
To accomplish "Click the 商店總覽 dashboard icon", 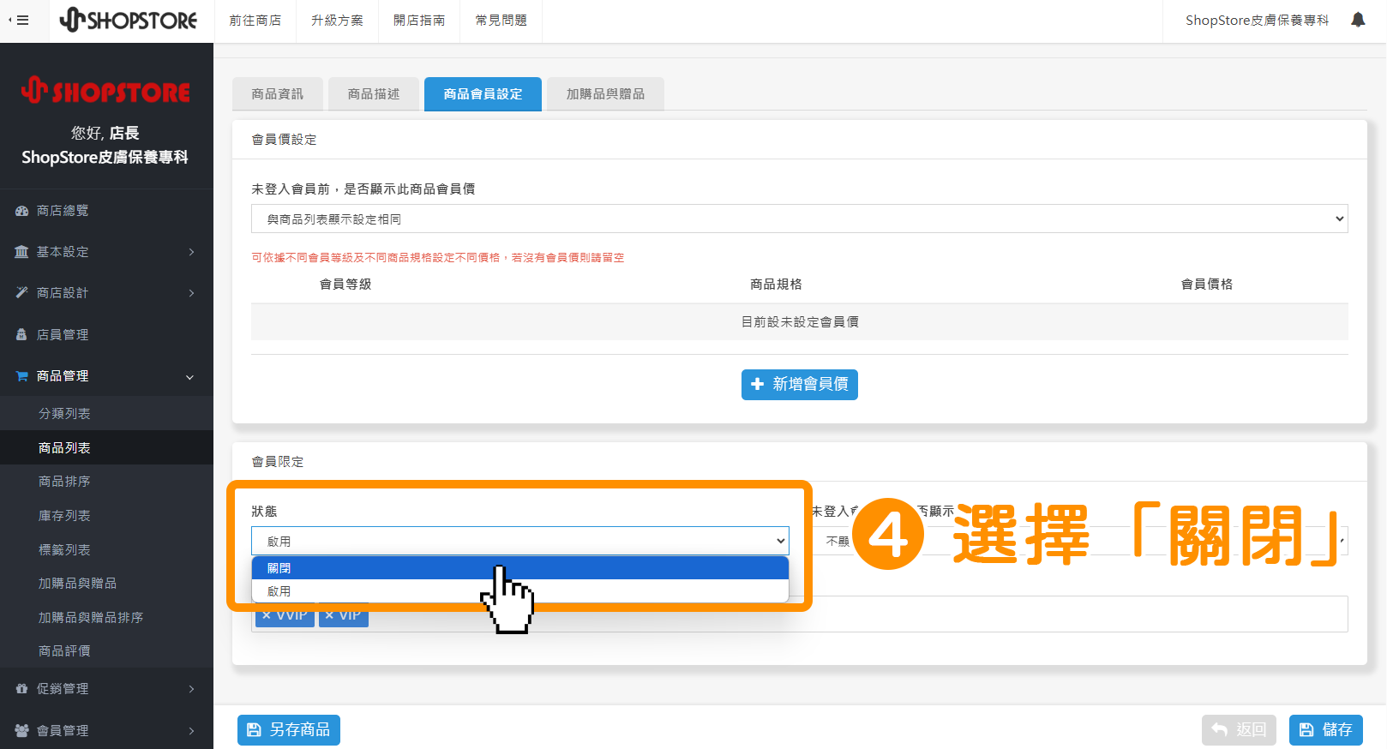I will tap(22, 211).
